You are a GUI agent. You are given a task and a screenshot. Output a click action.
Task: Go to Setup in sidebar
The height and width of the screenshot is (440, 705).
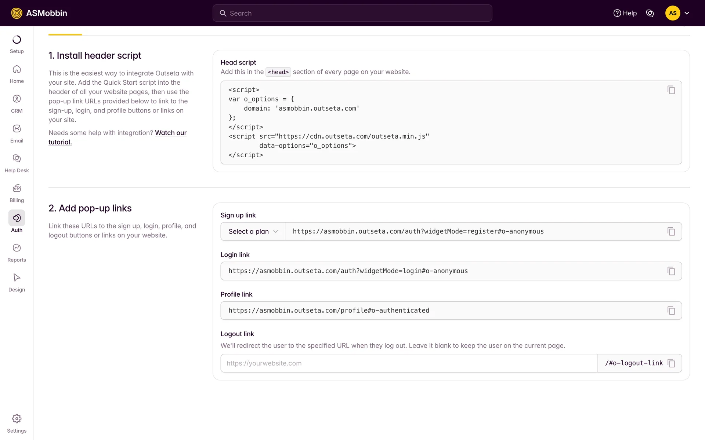17,44
